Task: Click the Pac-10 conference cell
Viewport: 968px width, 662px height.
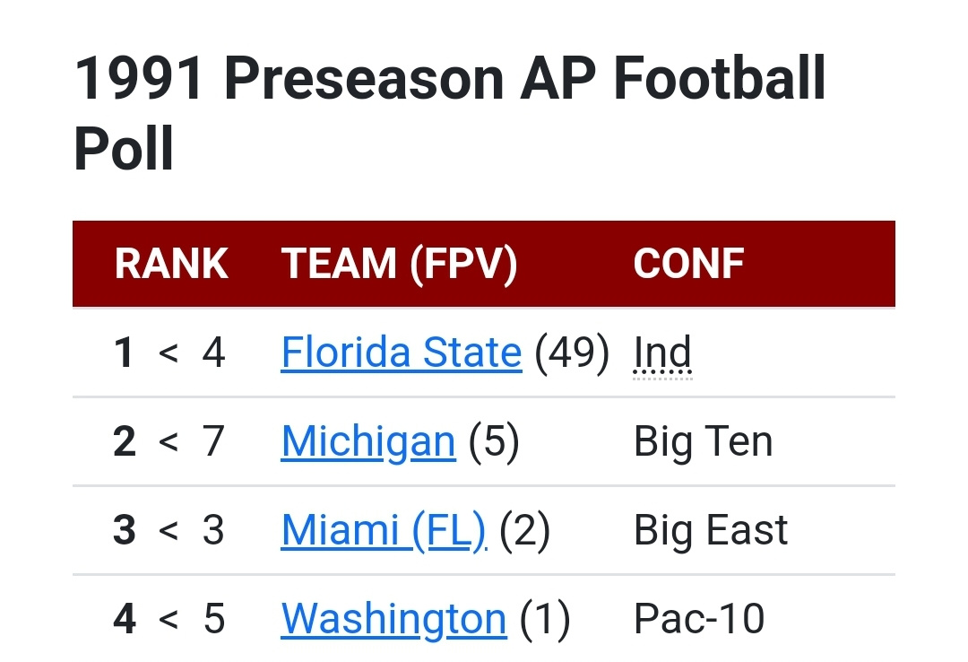Action: click(x=699, y=619)
